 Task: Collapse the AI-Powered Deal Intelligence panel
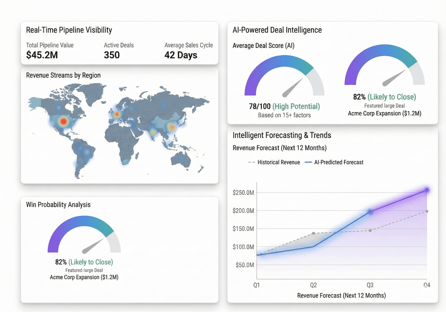pyautogui.click(x=277, y=30)
